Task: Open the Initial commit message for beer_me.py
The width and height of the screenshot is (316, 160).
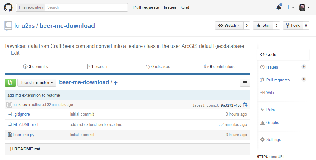Action: pos(81,135)
